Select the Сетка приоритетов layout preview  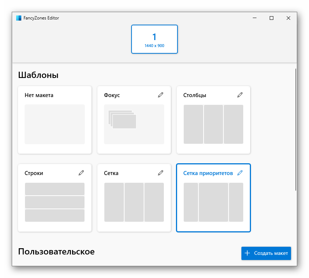click(213, 202)
